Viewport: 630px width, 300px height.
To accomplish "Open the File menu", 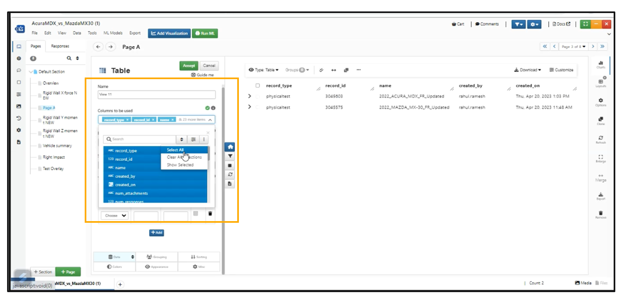I will click(35, 33).
